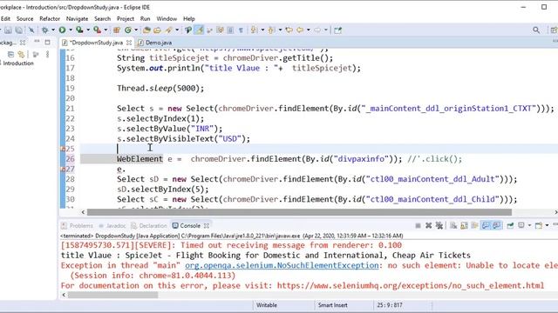Open the Coverage dropdown arrow
The height and width of the screenshot is (313, 558).
[x=88, y=30]
